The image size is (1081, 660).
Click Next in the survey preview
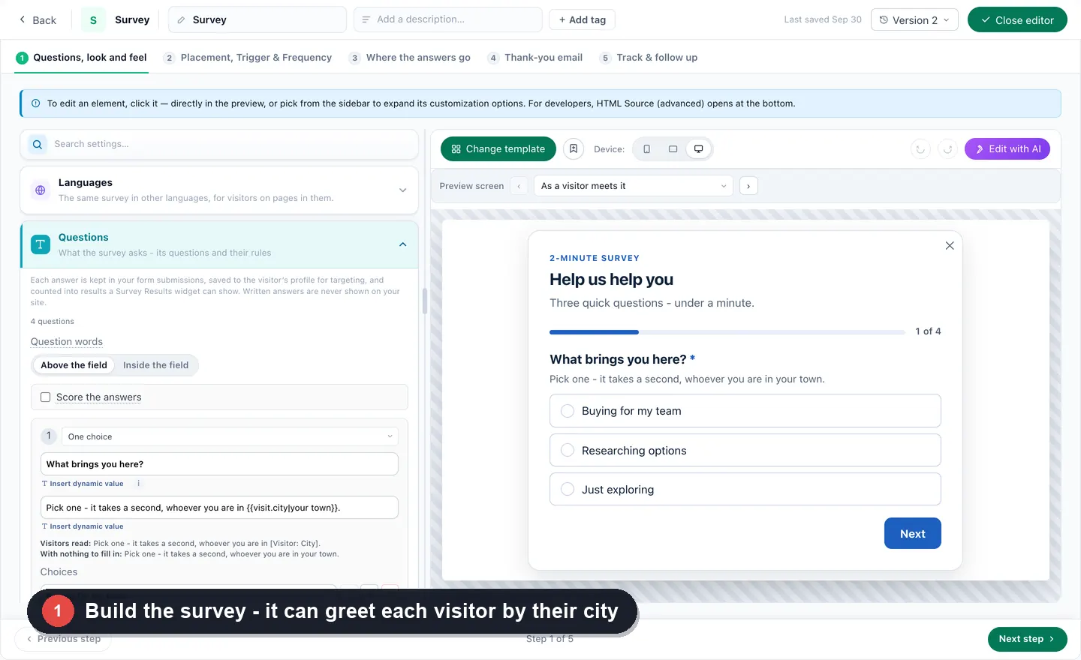click(x=913, y=533)
